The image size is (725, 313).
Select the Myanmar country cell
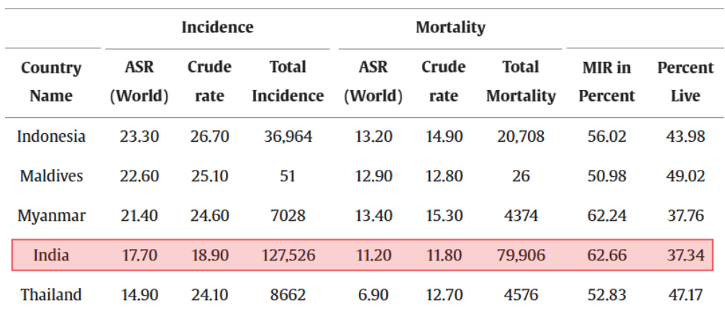[51, 215]
